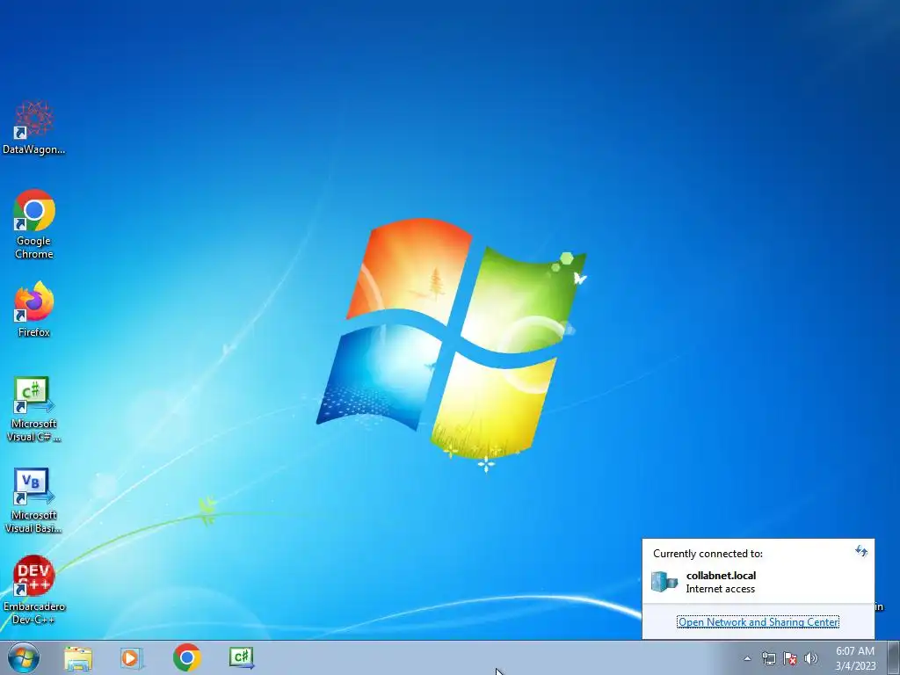Click the "Internet access" status text
This screenshot has width=900, height=675.
[721, 589]
